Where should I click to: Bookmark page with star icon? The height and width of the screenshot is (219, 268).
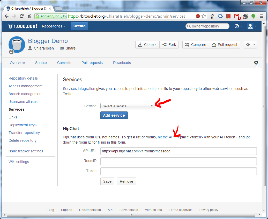click(x=204, y=16)
